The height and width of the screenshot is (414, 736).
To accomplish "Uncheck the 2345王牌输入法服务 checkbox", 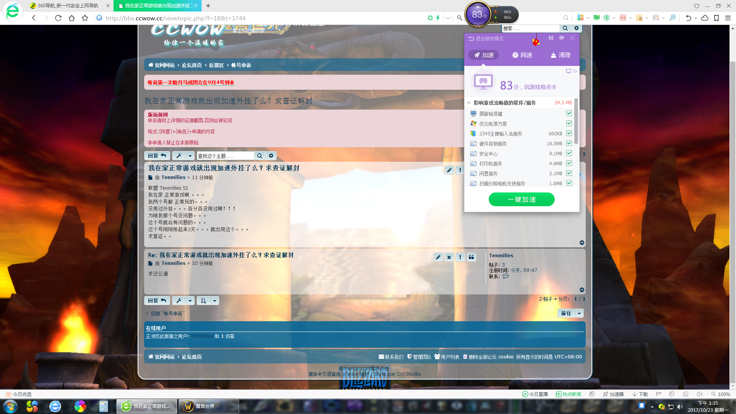I will click(569, 133).
